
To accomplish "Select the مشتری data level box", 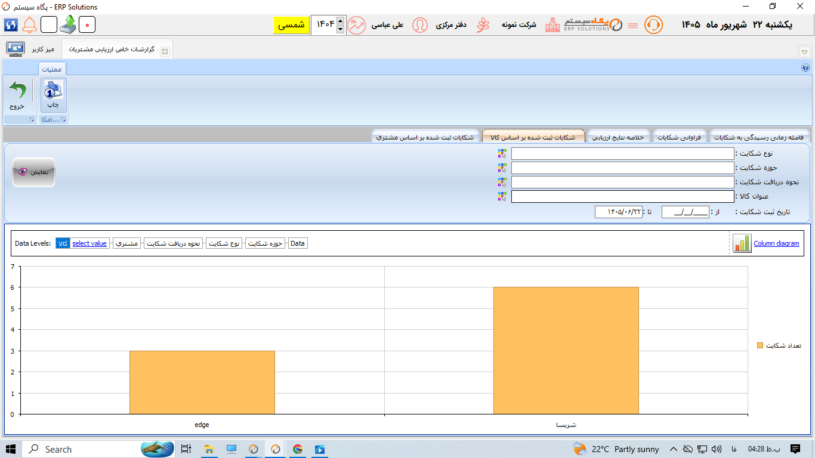I will (126, 243).
